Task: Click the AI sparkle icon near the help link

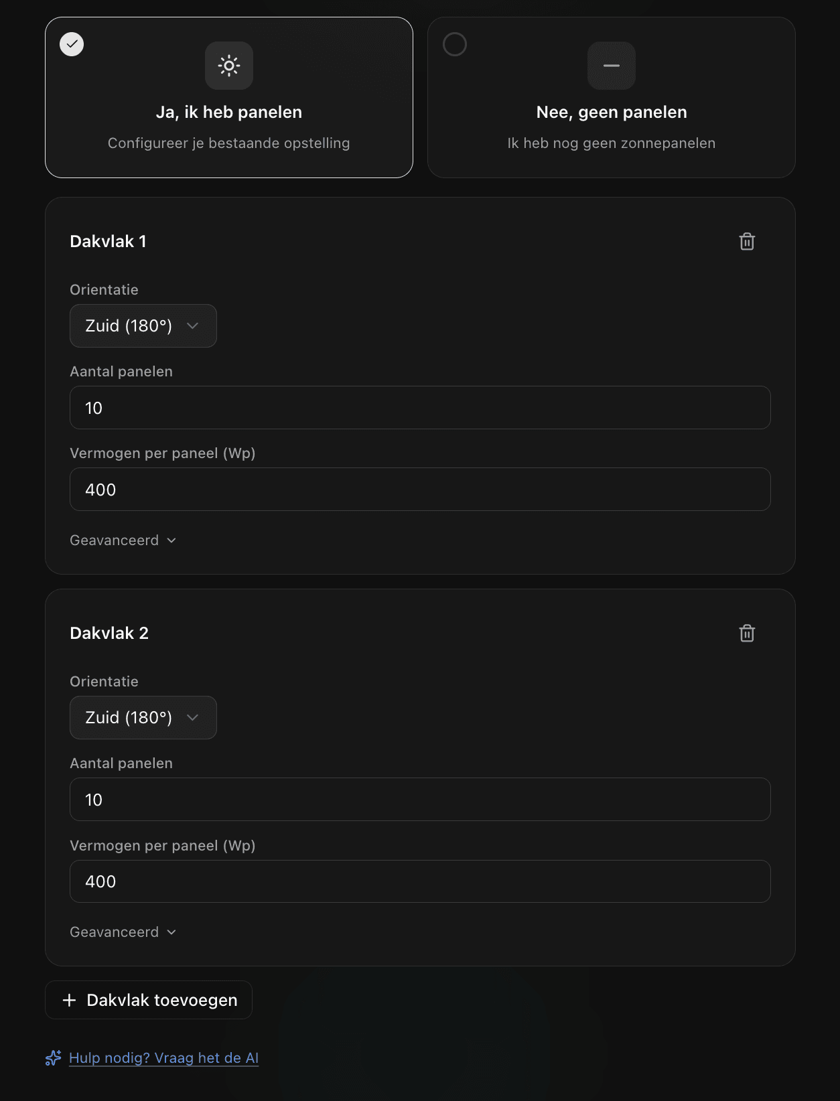Action: (52, 1057)
